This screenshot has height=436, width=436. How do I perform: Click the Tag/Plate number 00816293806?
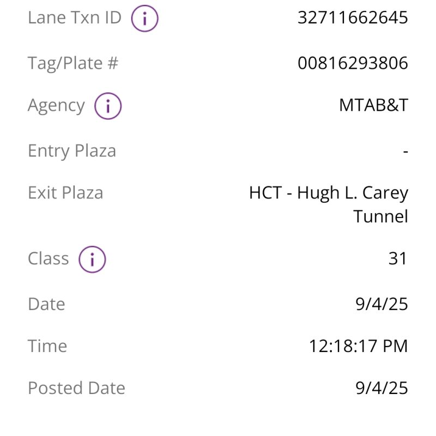pos(353,63)
